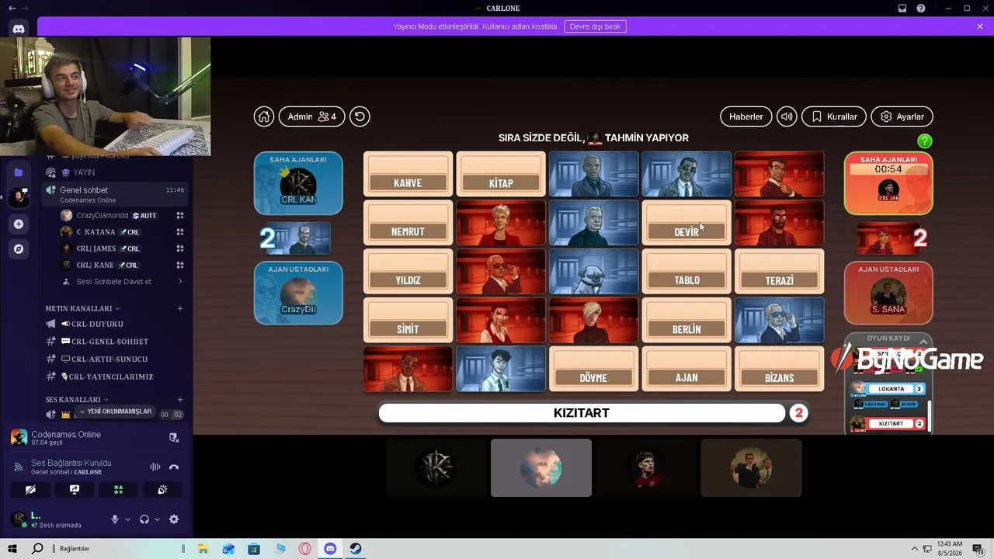
Task: Open the Ayarlar settings button
Action: pos(902,116)
